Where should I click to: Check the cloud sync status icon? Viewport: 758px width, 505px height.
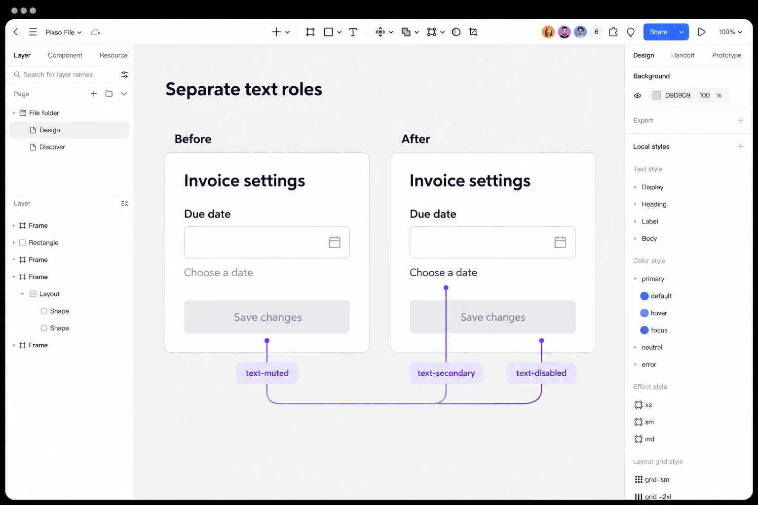[96, 32]
